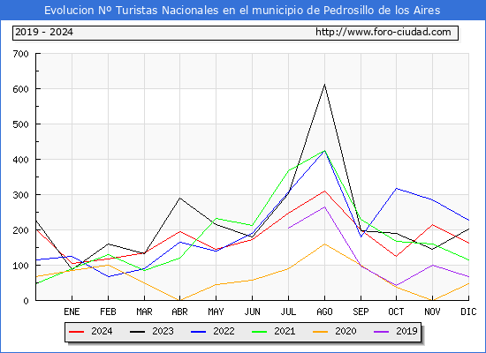Click the JUN month axis label
This screenshot has height=353, width=486.
253,312
